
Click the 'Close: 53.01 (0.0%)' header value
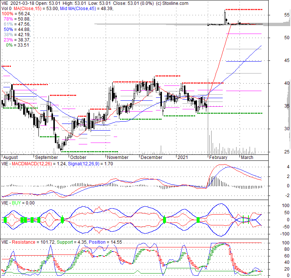coord(133,3)
